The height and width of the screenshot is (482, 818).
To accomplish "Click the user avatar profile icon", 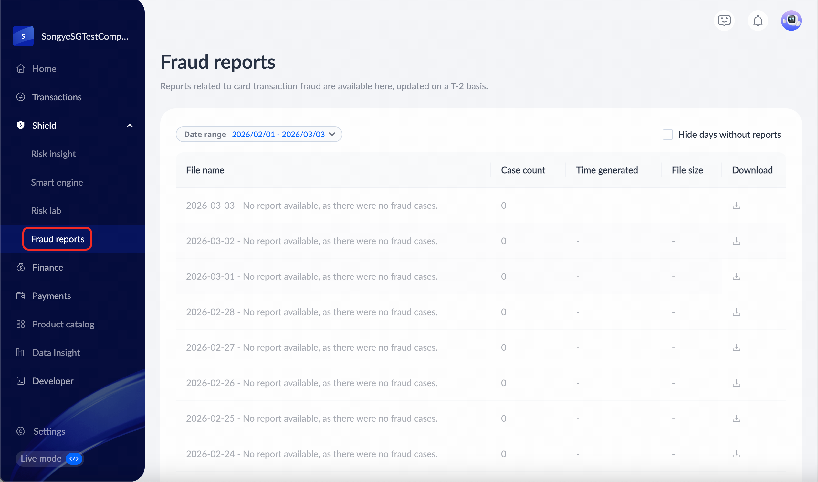I will click(x=791, y=21).
